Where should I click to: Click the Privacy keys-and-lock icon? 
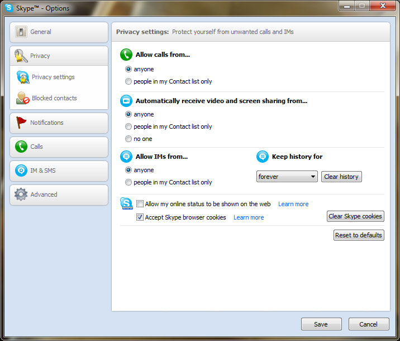pyautogui.click(x=21, y=56)
